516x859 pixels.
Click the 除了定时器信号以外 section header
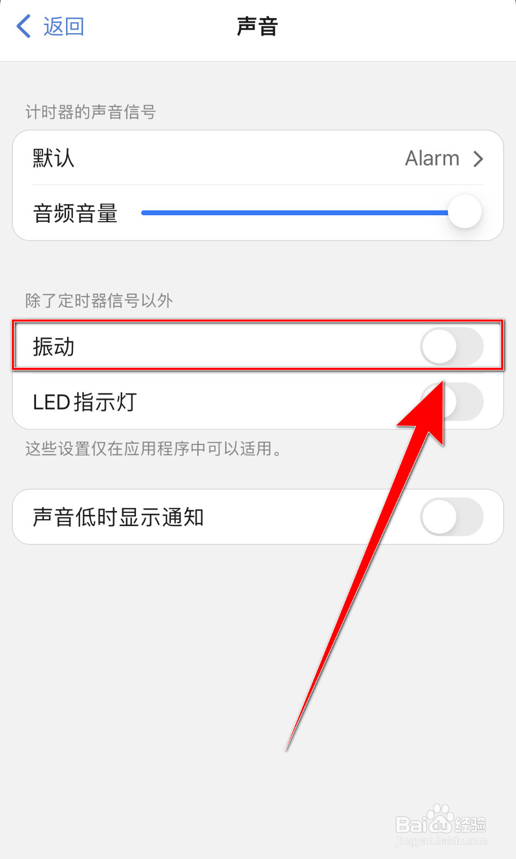point(99,301)
